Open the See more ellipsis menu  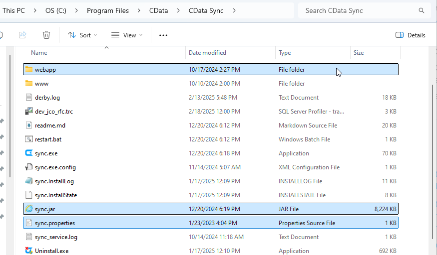click(163, 35)
